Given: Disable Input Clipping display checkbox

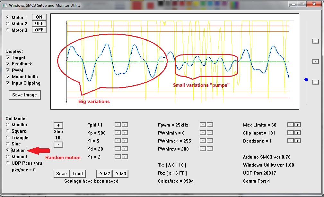Looking at the screenshot, I should click(x=8, y=83).
